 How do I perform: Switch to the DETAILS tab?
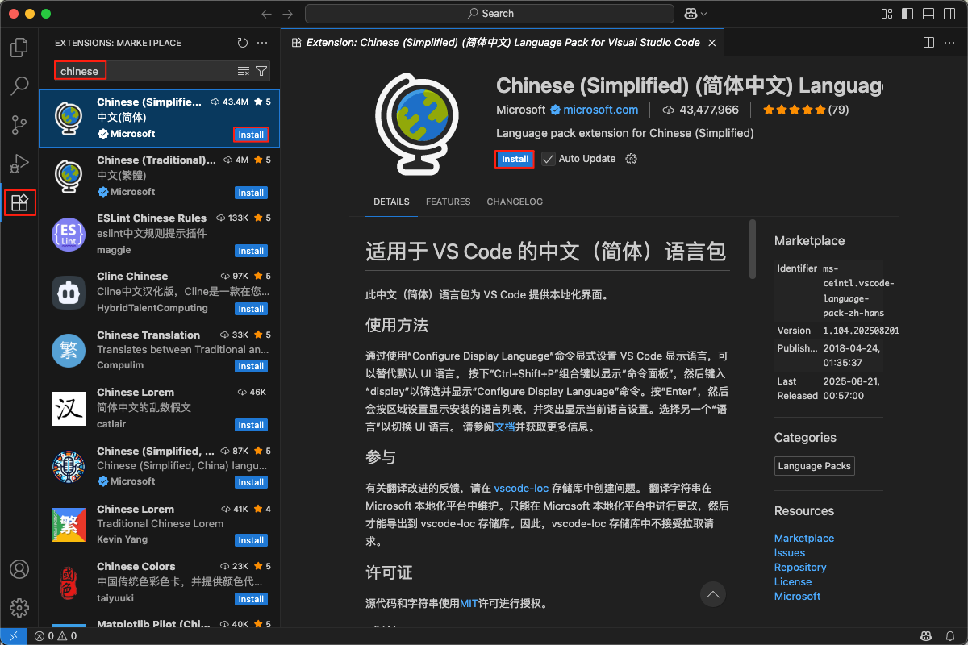click(391, 202)
